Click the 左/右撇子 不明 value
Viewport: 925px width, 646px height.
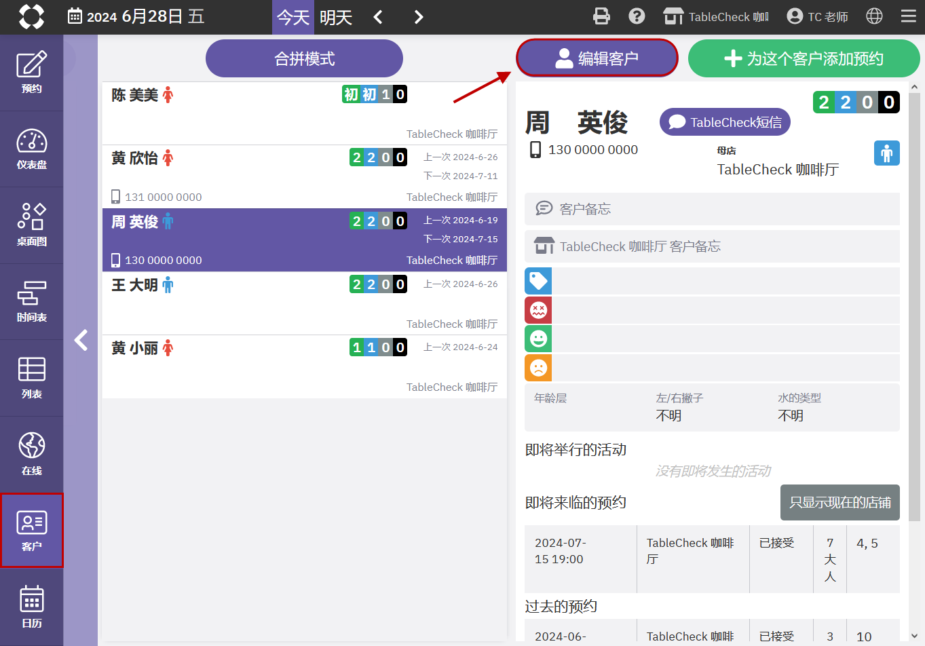point(668,415)
